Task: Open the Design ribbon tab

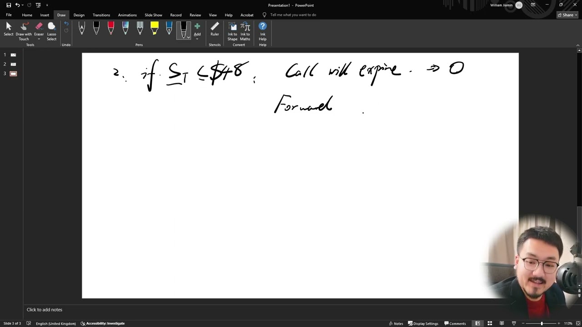Action: (79, 15)
